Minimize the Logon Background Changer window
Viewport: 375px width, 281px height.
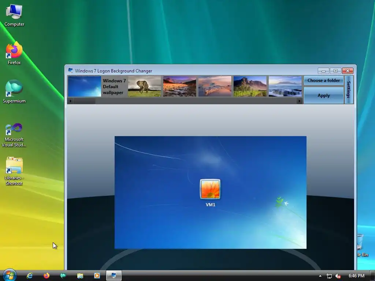point(324,71)
